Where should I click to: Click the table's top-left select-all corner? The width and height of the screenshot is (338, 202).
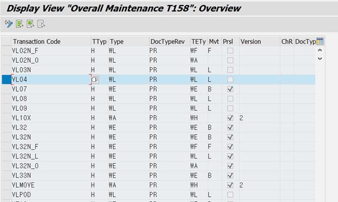point(7,42)
